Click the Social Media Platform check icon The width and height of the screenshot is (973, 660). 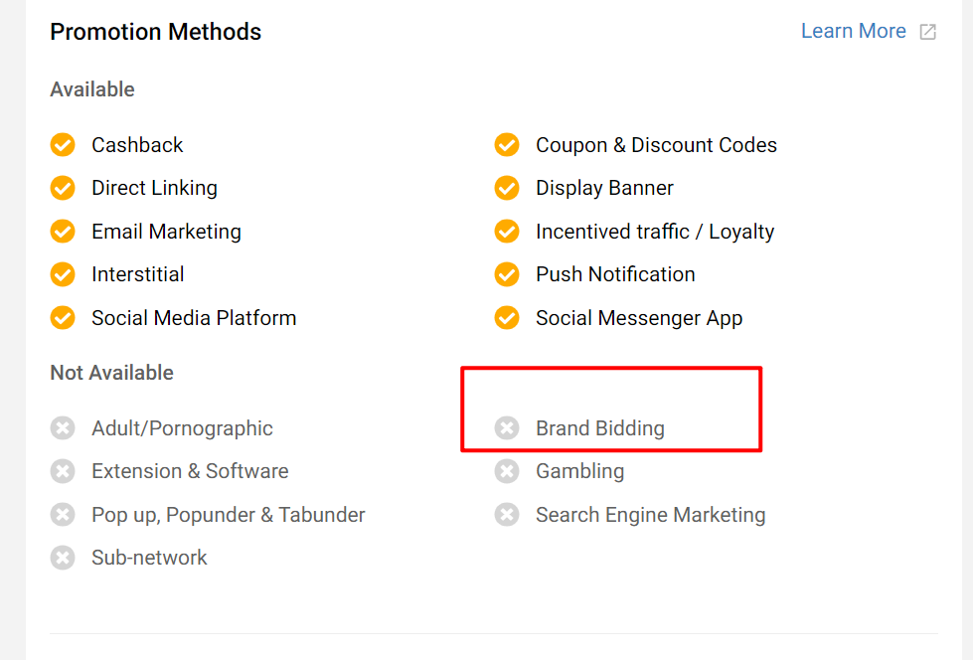point(63,318)
